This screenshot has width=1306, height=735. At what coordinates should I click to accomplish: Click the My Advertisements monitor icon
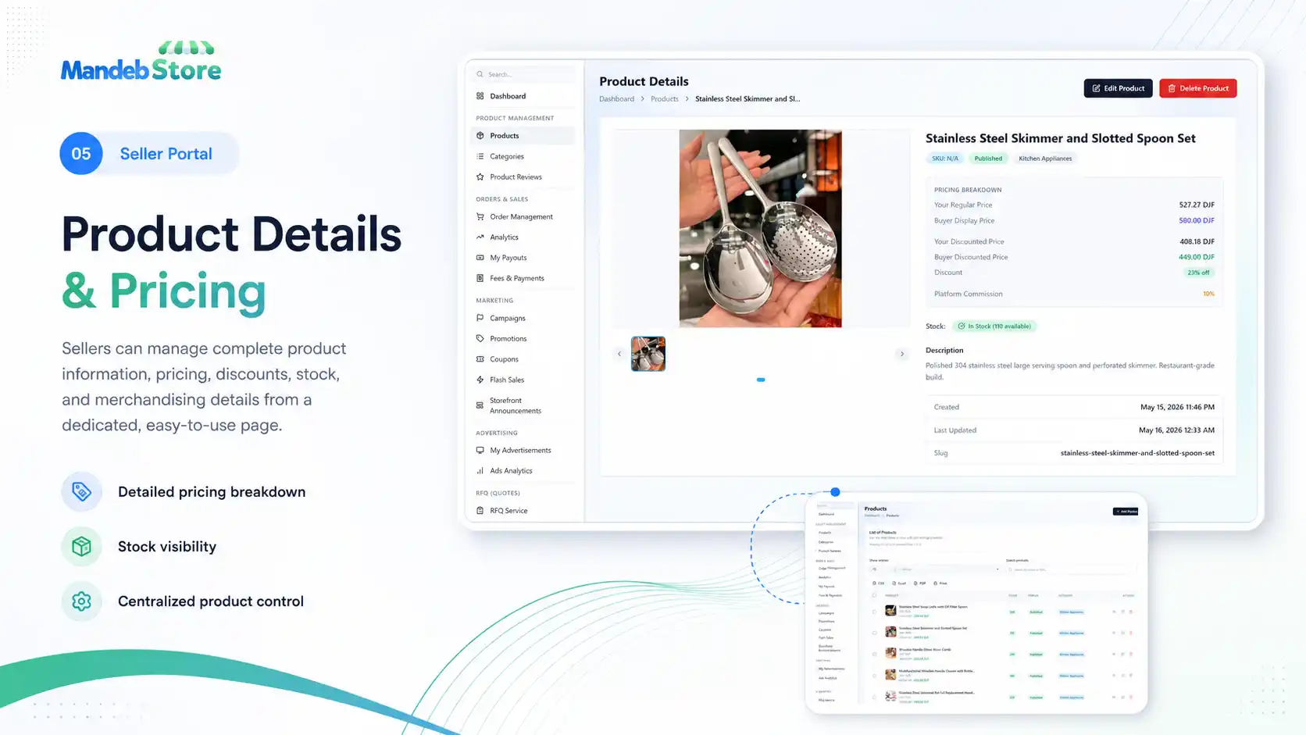(480, 450)
